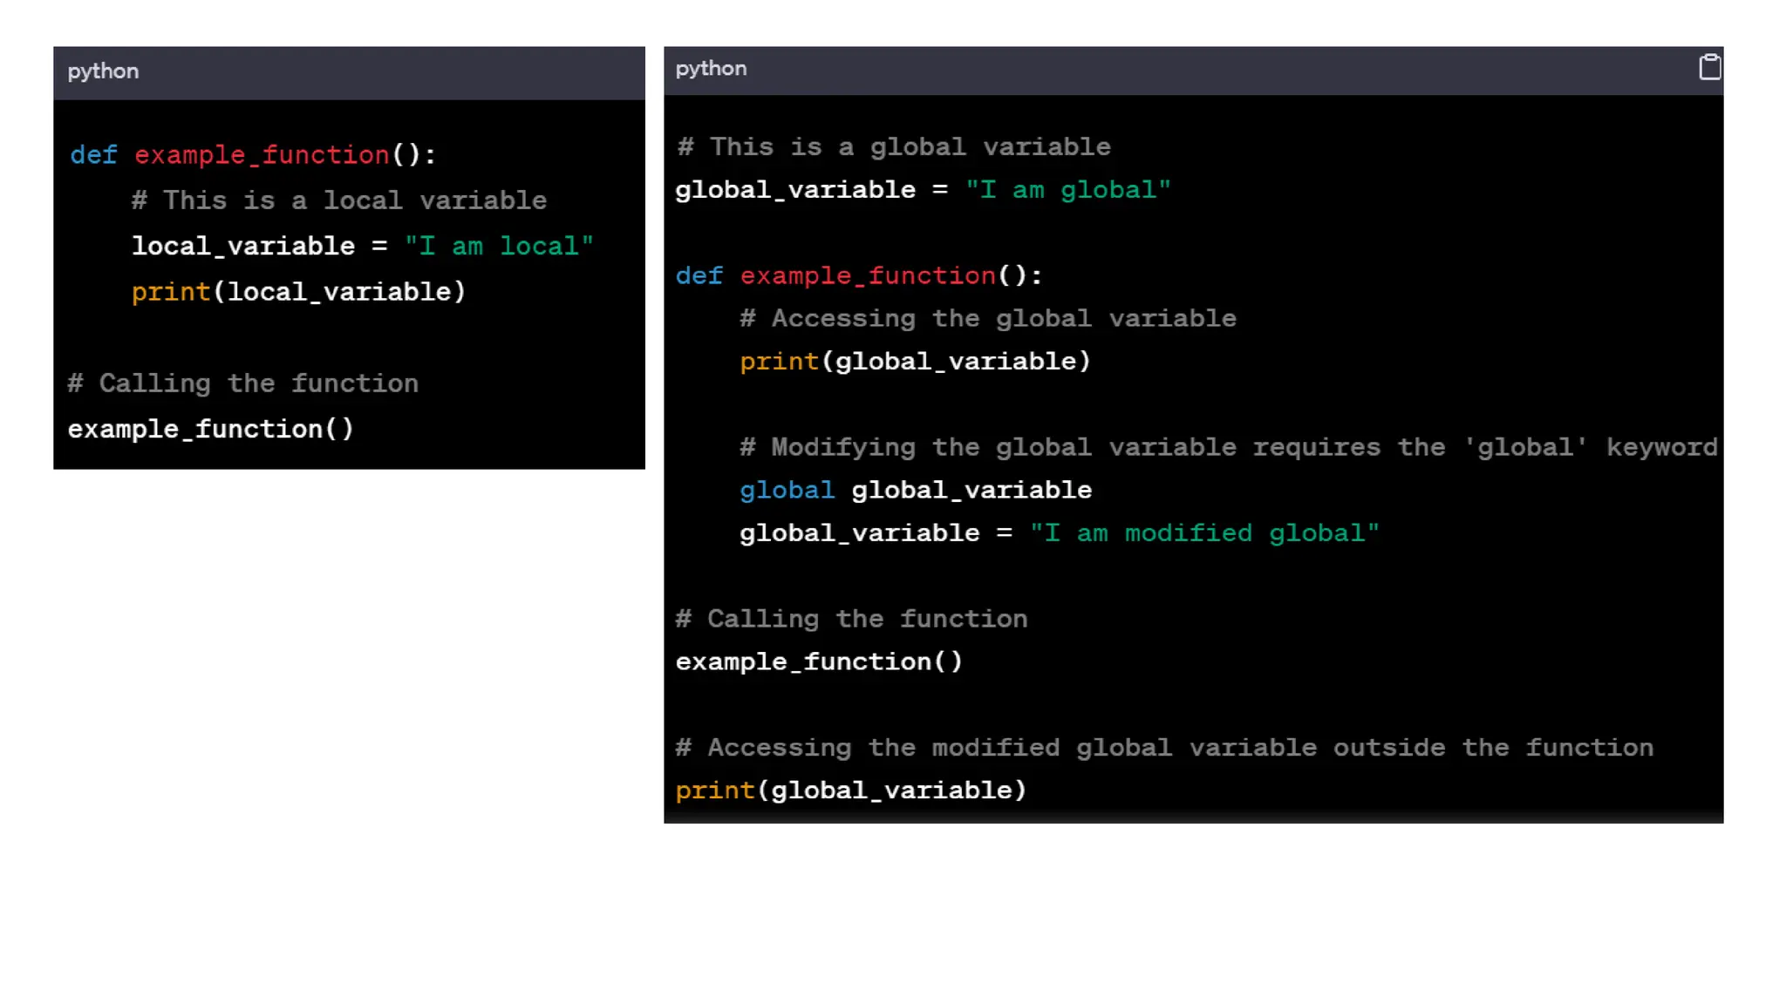Click the local_variable assignment name

(x=242, y=246)
